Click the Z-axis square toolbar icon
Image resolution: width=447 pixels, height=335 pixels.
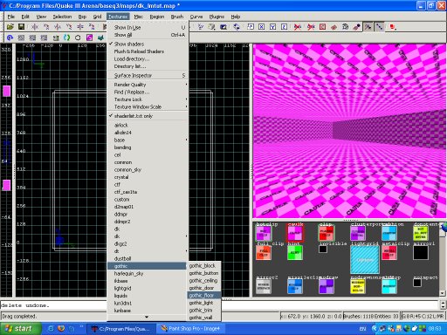(x=284, y=27)
